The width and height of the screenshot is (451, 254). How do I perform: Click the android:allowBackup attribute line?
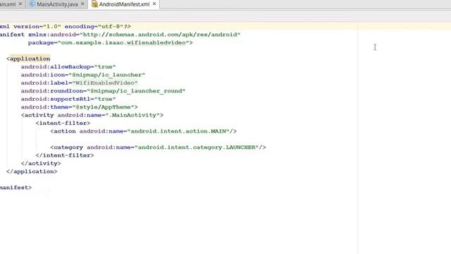68,67
